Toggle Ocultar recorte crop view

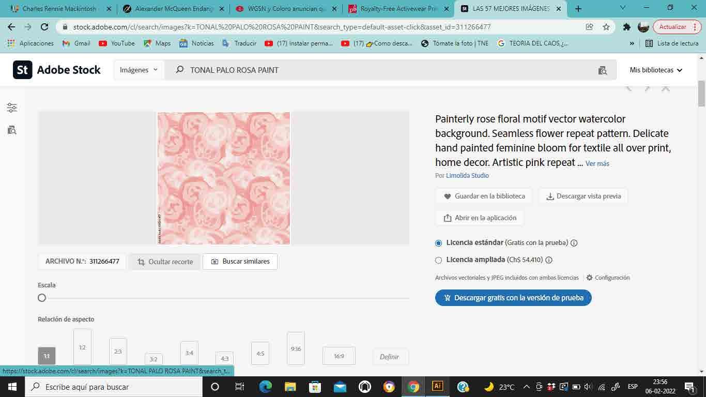(165, 262)
